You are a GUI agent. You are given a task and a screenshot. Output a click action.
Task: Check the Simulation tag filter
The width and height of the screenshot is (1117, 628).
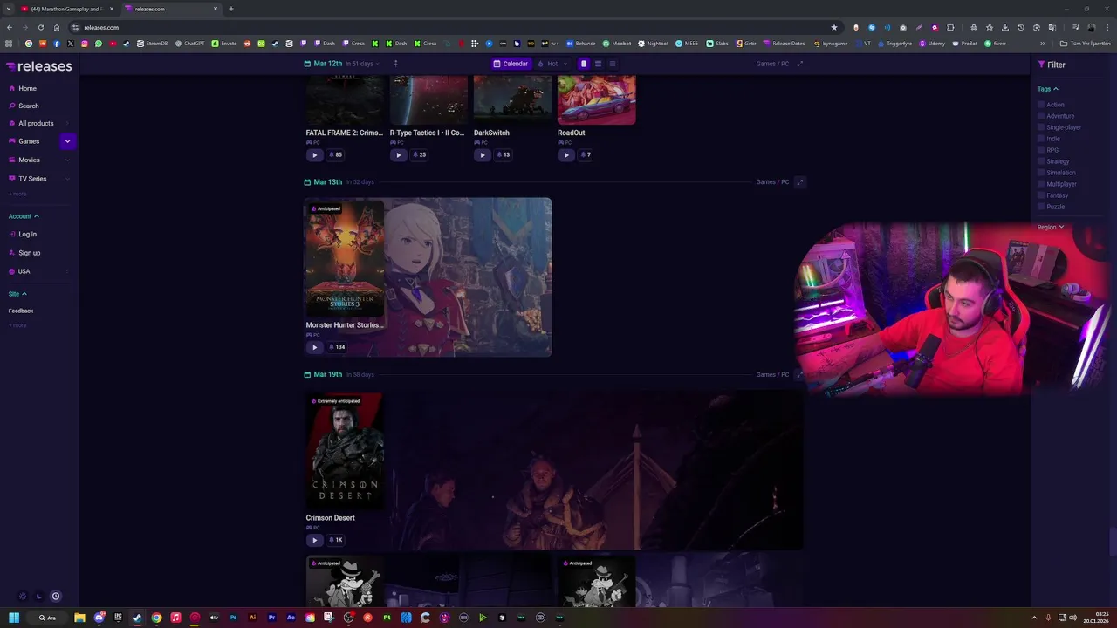(1041, 173)
